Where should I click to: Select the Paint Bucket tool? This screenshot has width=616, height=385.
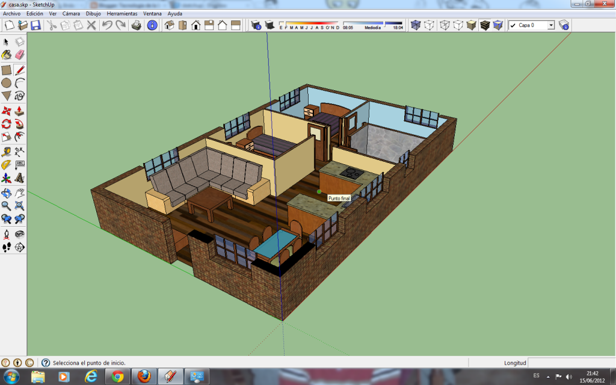tap(7, 54)
